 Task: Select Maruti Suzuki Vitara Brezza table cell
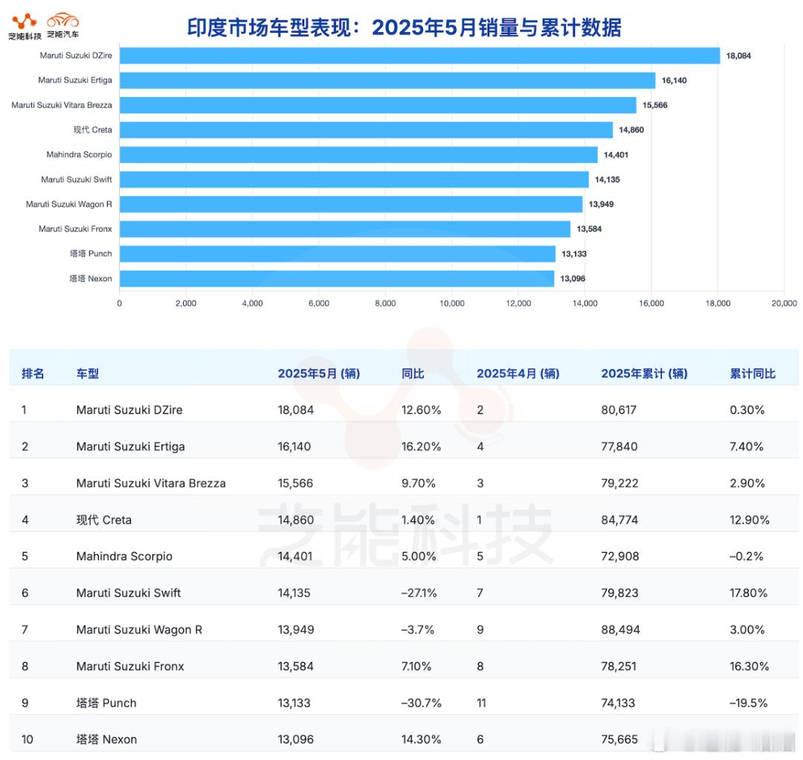click(x=150, y=483)
